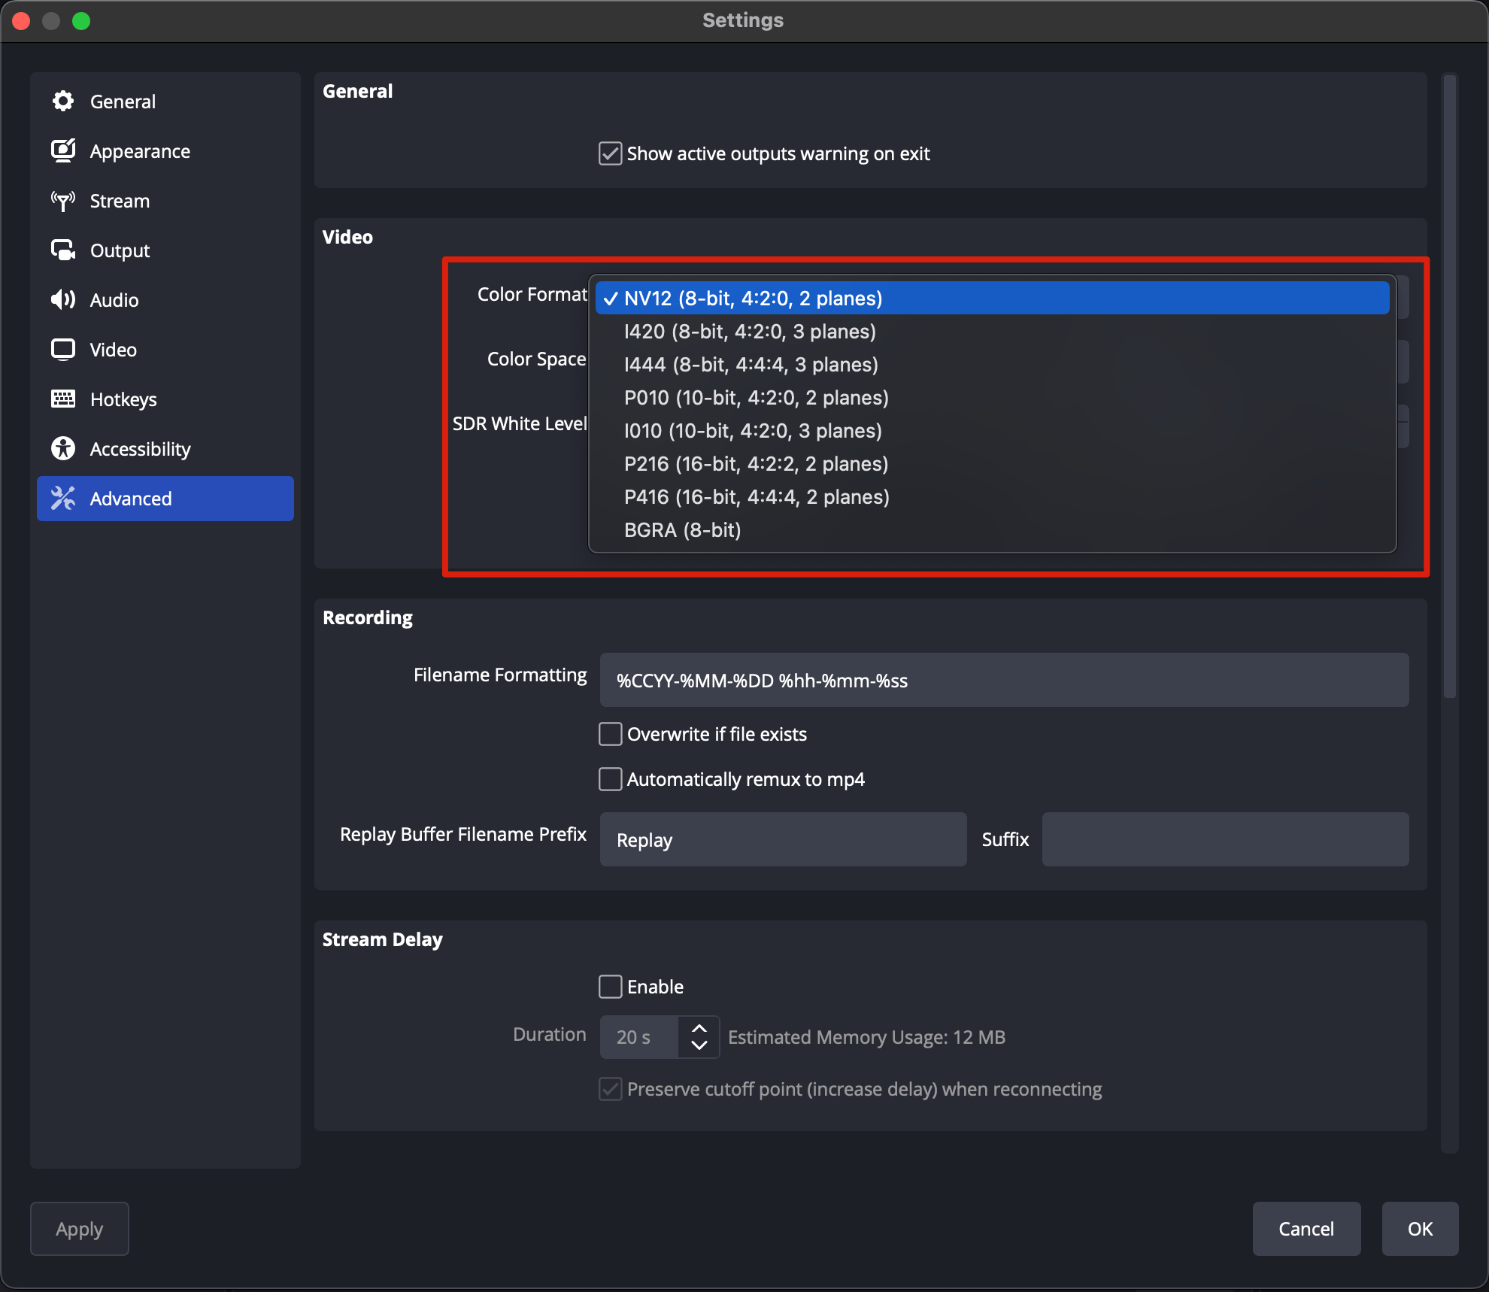The width and height of the screenshot is (1489, 1292).
Task: Confirm settings with OK
Action: tap(1420, 1229)
